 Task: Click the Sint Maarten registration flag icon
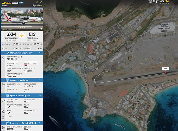pyautogui.click(x=26, y=65)
